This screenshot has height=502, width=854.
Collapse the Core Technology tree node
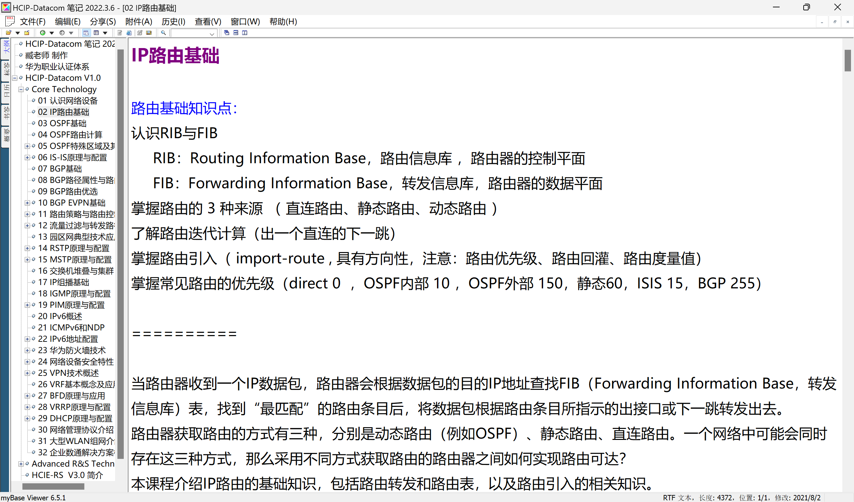click(x=21, y=89)
